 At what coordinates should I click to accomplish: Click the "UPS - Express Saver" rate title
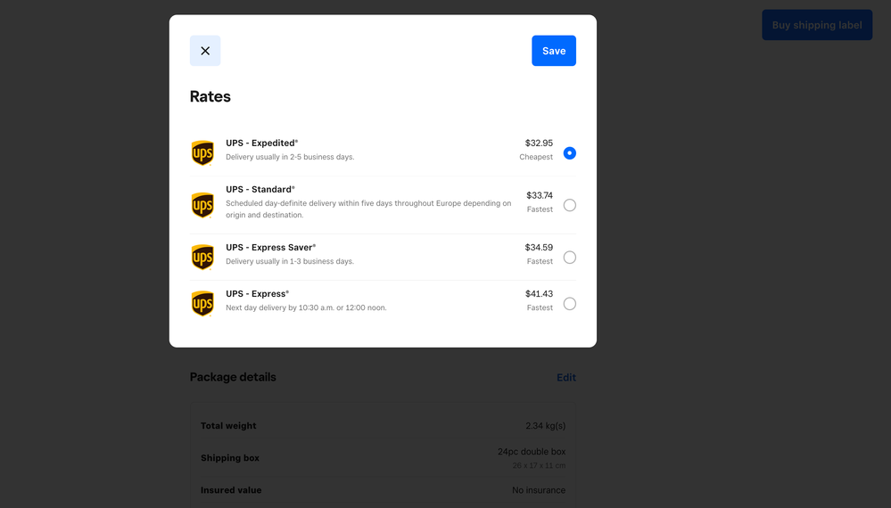(270, 247)
